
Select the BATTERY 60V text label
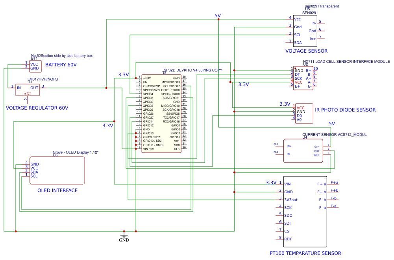pos(61,65)
